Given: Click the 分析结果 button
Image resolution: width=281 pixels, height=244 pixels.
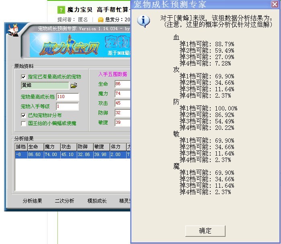Looking at the screenshot, I should tap(33, 201).
